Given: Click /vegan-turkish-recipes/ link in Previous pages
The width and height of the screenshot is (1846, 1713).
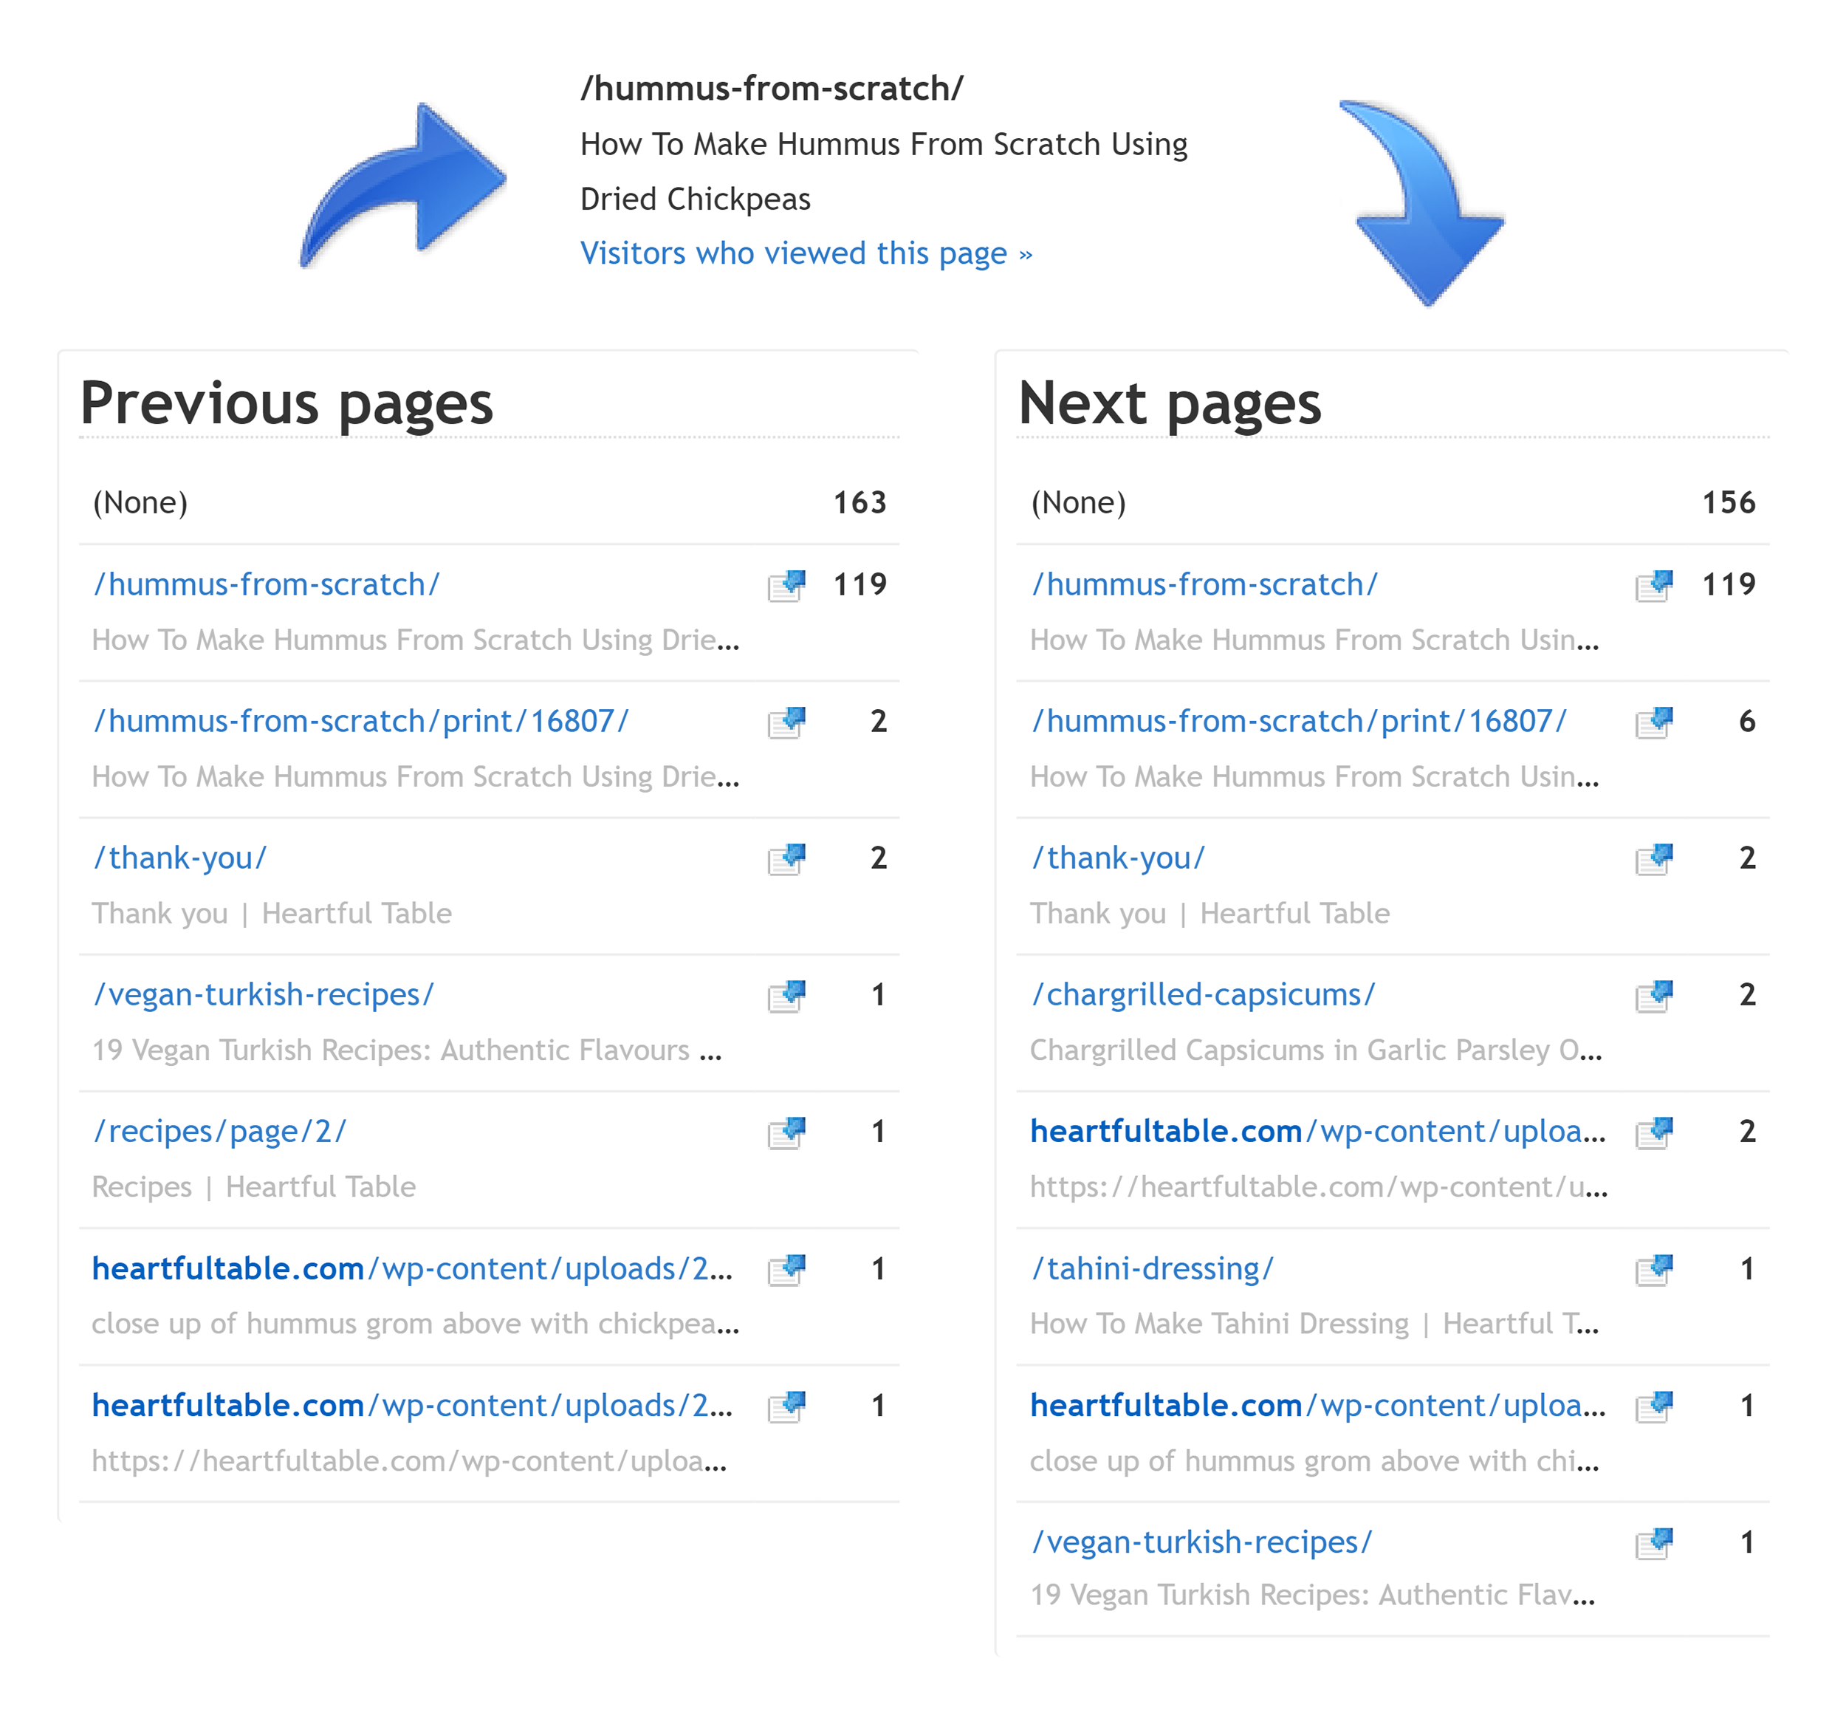Looking at the screenshot, I should pos(264,994).
